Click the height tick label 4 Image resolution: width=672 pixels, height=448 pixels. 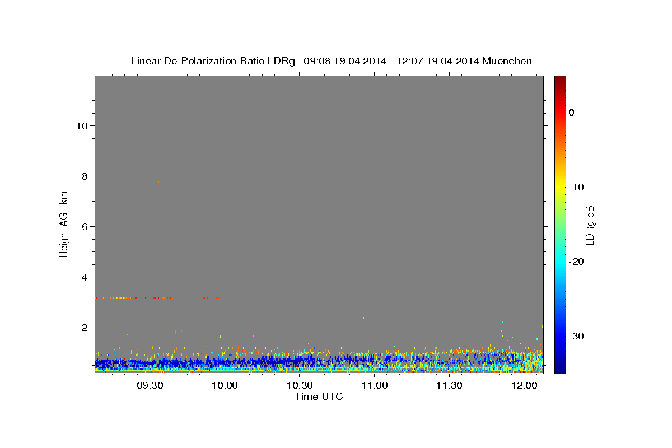click(x=84, y=277)
